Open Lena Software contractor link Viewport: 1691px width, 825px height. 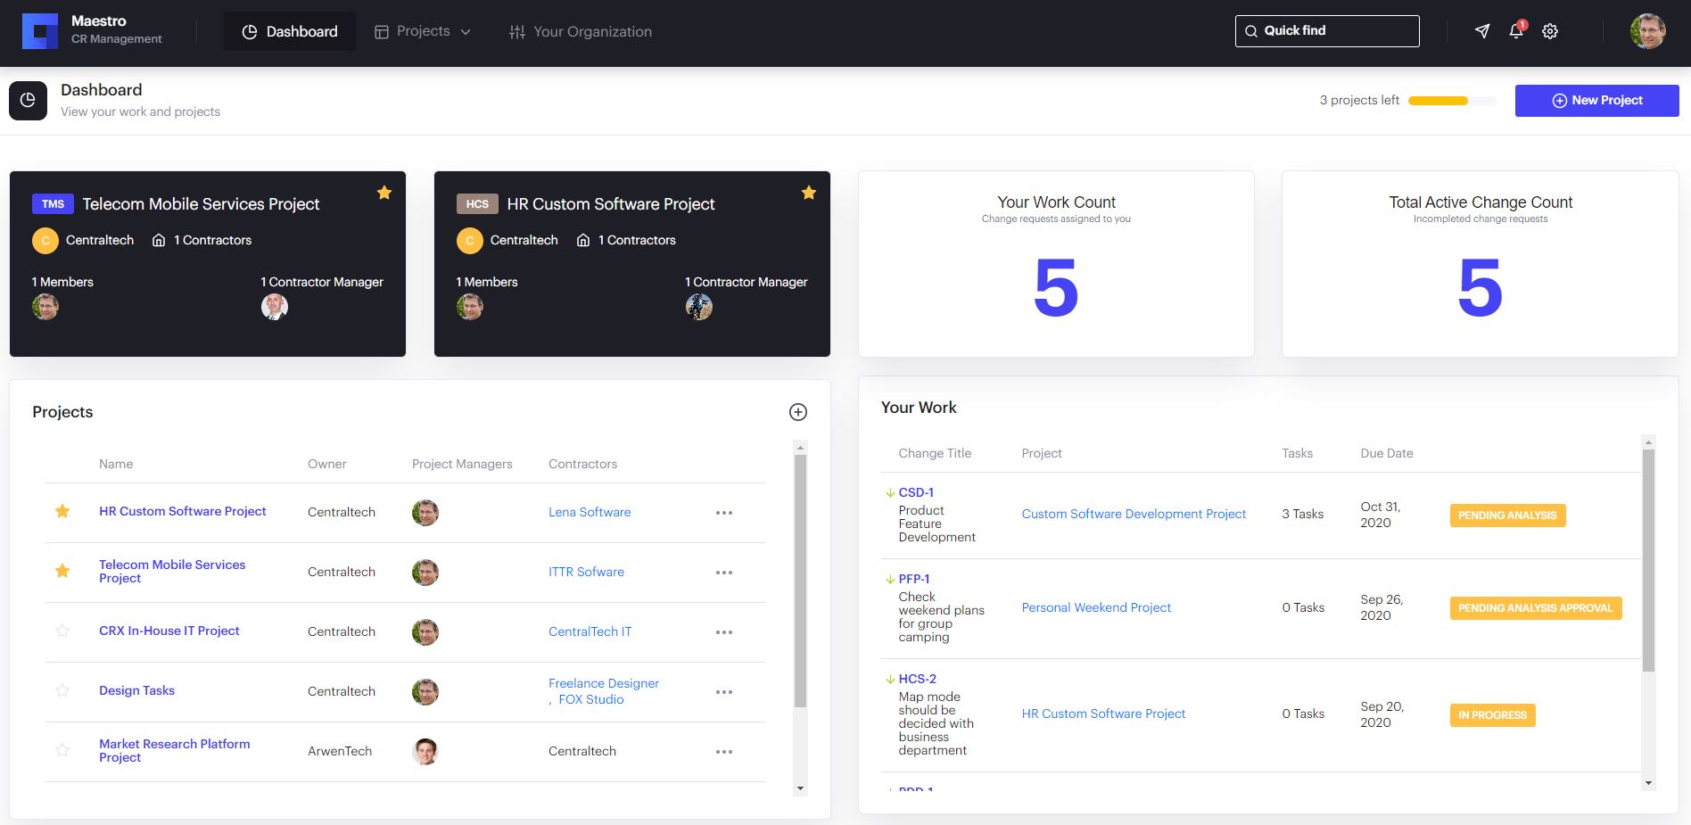590,512
